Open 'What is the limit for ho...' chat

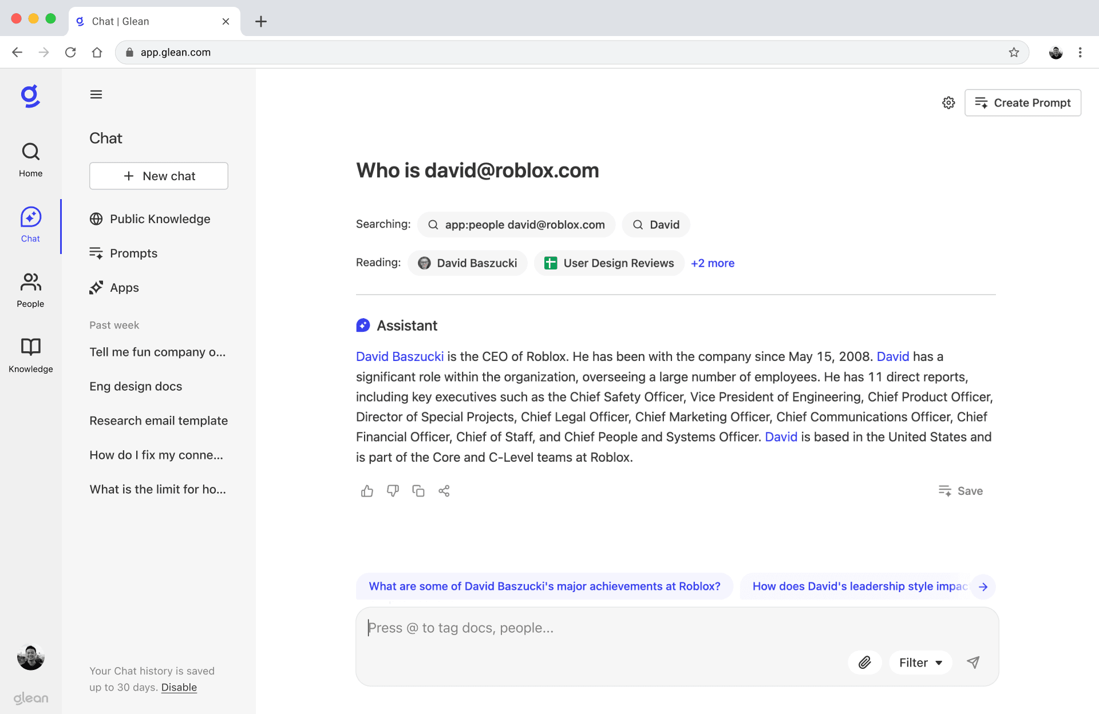[158, 489]
